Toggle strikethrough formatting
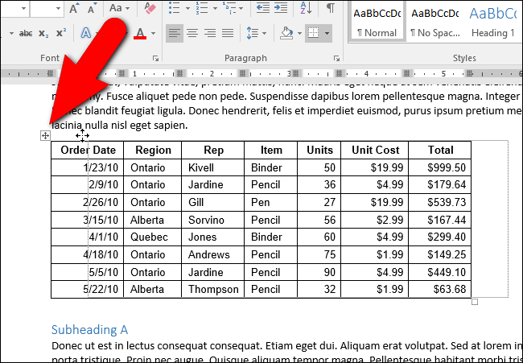Screen dimensions: 523x363 point(25,33)
